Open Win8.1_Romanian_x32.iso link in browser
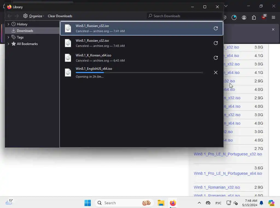 coord(217,187)
